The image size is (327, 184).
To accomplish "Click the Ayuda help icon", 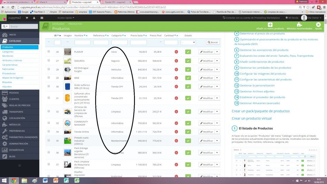I will [x=318, y=25].
